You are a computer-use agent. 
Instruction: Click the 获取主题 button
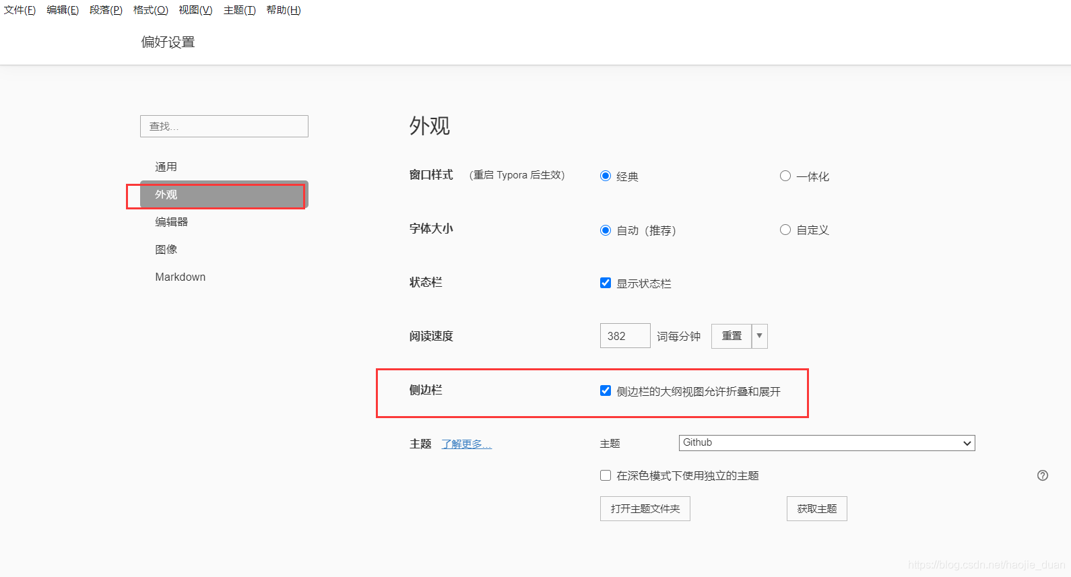point(817,509)
